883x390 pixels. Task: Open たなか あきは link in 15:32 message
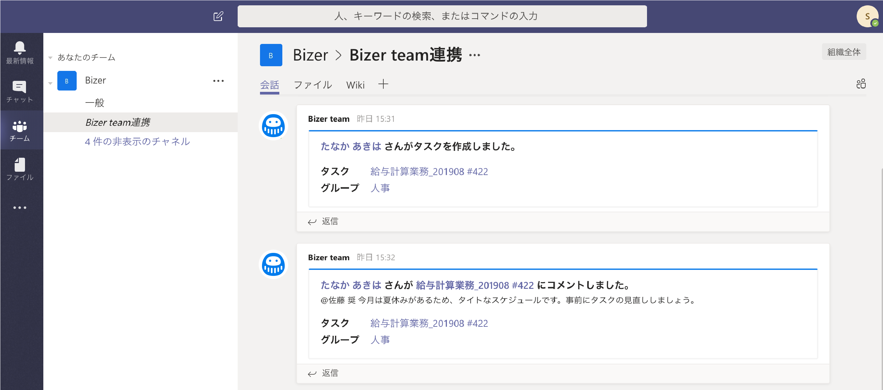tap(351, 285)
